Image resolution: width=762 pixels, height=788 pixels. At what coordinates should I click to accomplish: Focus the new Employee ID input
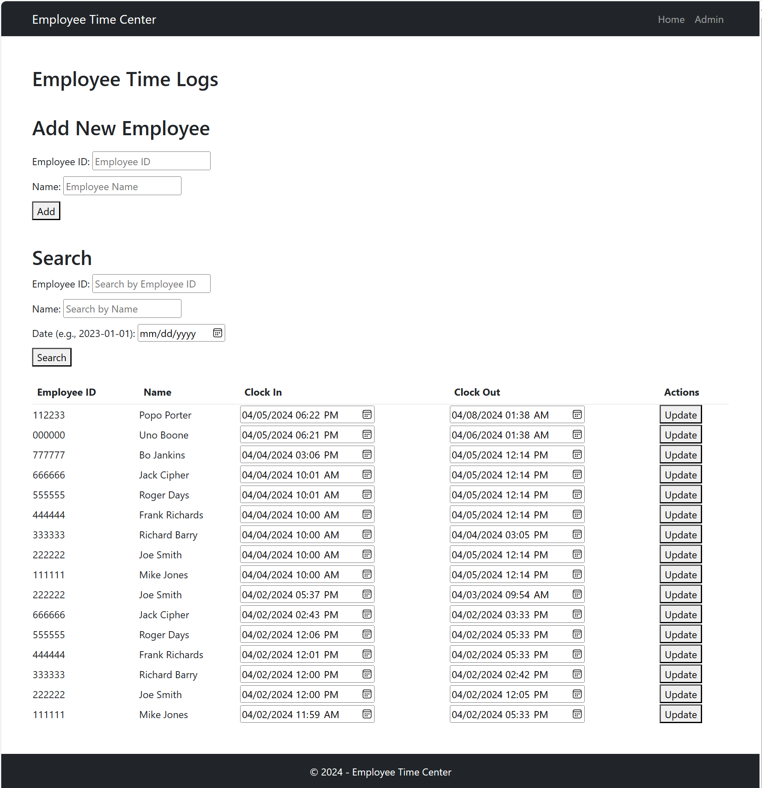pos(151,161)
